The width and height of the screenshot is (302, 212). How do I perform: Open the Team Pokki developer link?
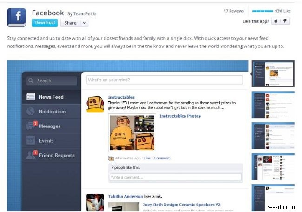(85, 14)
